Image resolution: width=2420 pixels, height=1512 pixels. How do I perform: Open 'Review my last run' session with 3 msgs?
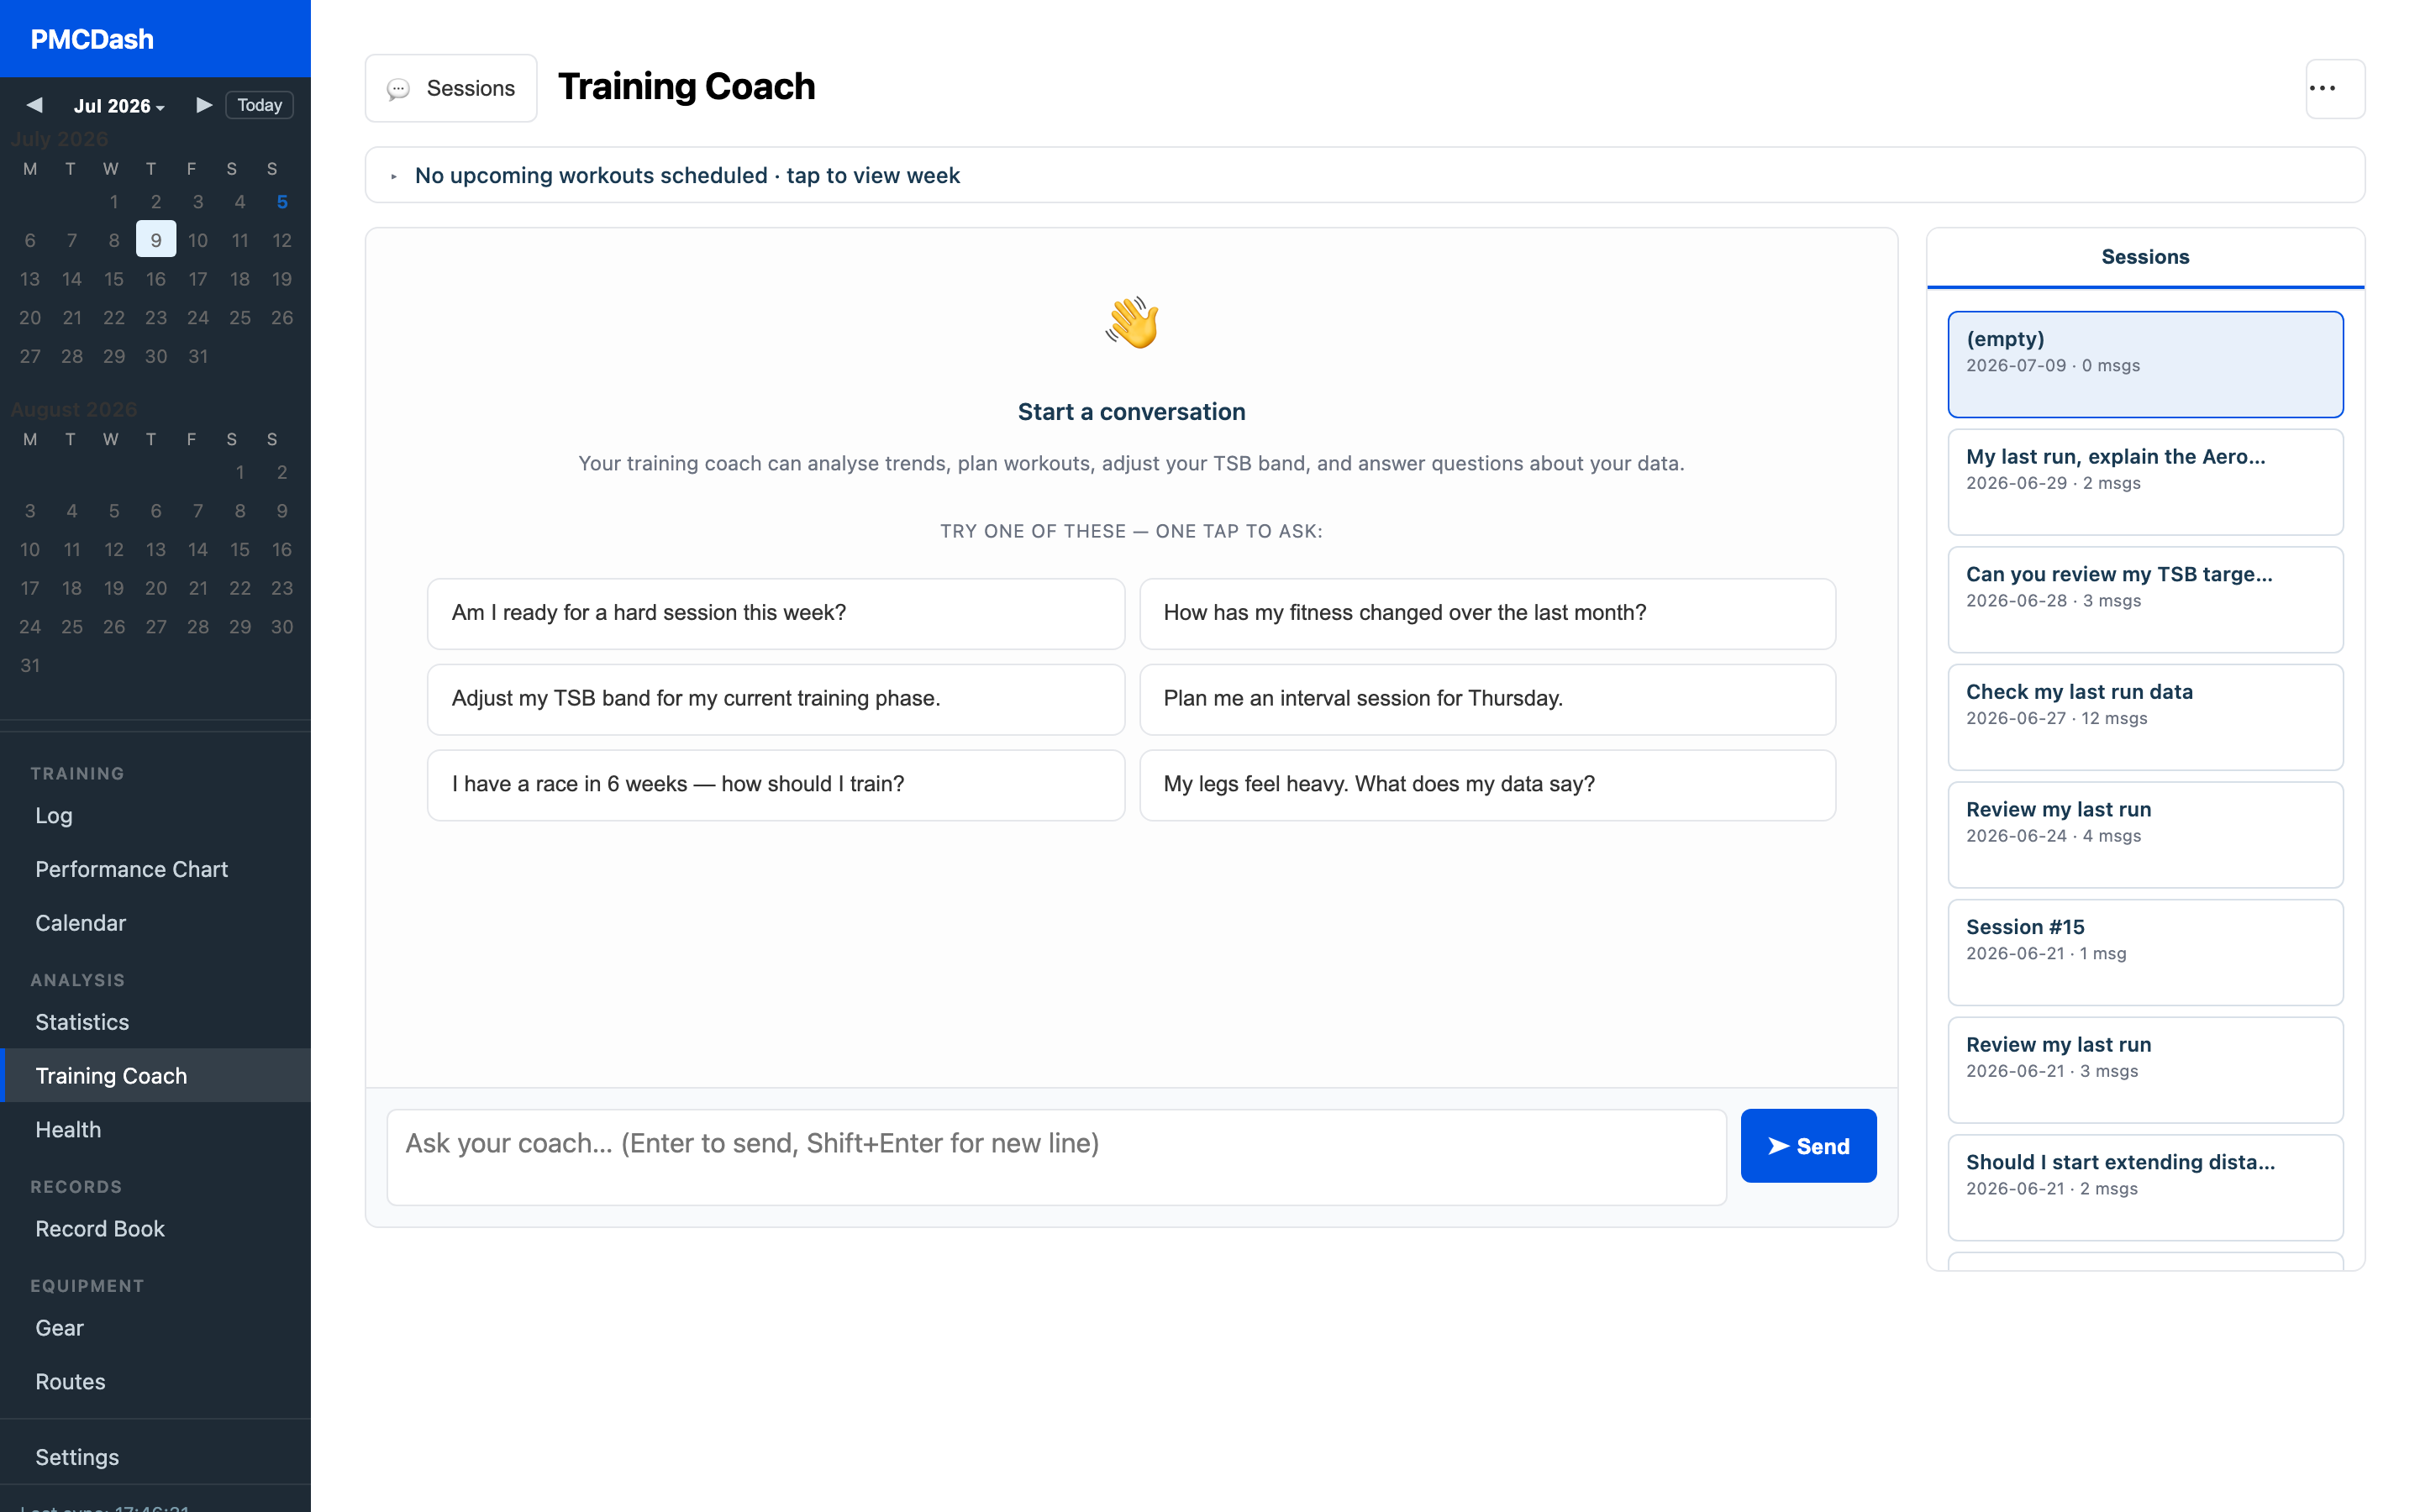2145,1070
